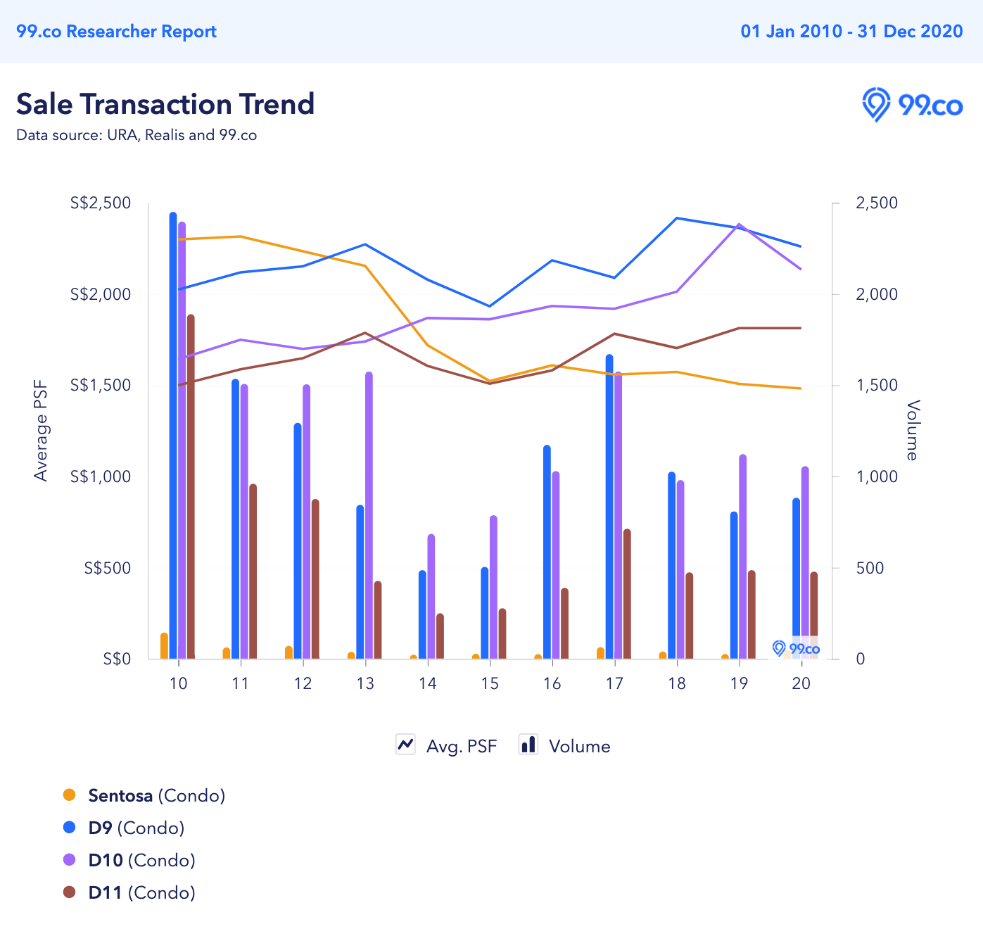Click x-axis label 10
The height and width of the screenshot is (948, 983).
click(x=179, y=683)
